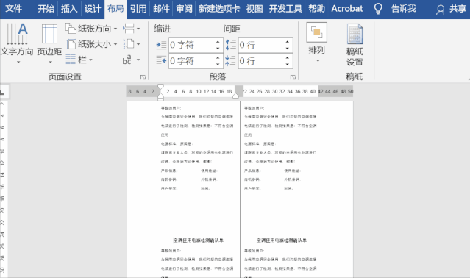Click the Hyphenation bc icon
The height and width of the screenshot is (278, 470).
(x=127, y=60)
